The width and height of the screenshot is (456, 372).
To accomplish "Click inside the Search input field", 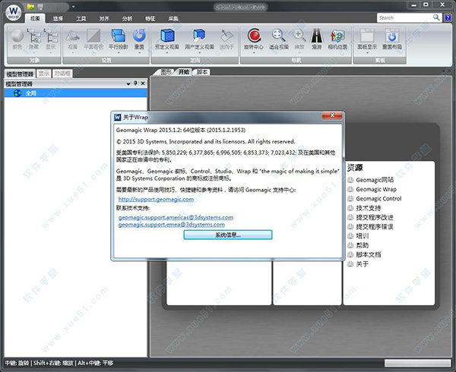I will click(405, 17).
